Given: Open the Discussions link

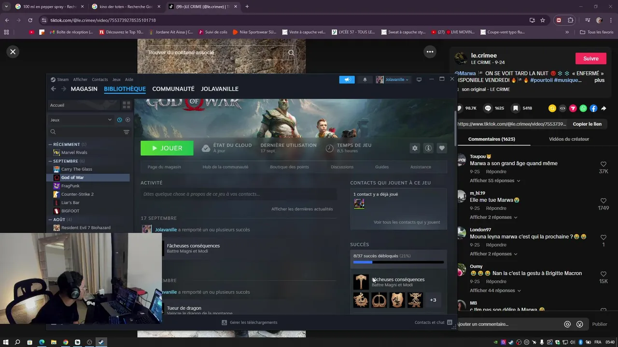Looking at the screenshot, I should [342, 167].
